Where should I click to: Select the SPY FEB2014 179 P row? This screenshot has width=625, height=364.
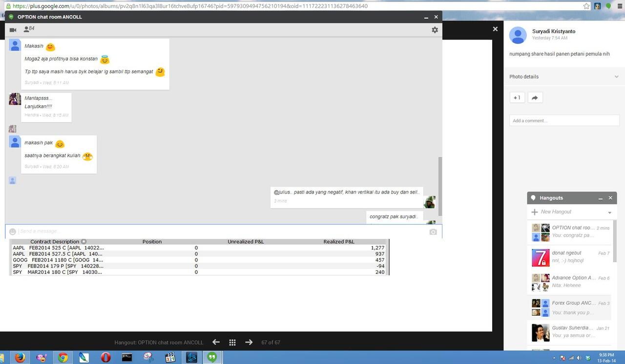199,266
